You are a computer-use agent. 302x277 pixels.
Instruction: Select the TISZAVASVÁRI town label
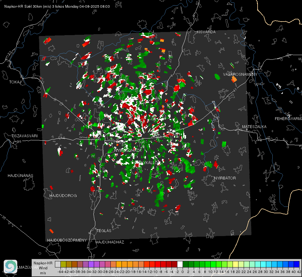pos(24,136)
